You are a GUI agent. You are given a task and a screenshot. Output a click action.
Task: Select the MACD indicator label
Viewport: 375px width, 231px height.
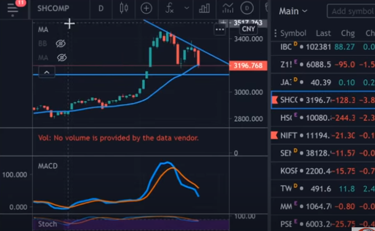[48, 166]
